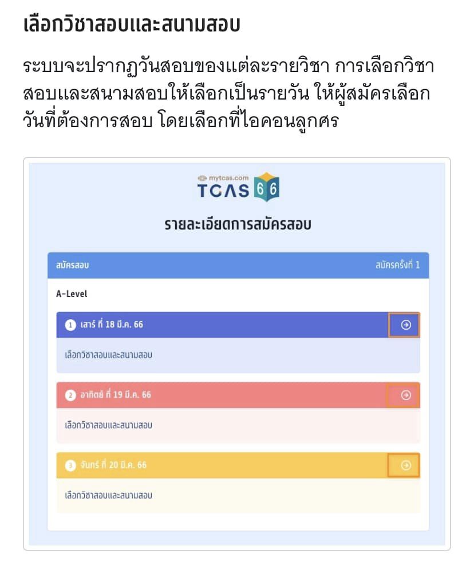474x562 pixels.
Task: Click the รายละเอียดการสมัครสอบ heading
Action: click(x=238, y=224)
